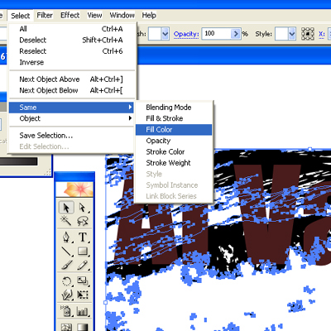Viewport: 331px width, 331px height.
Task: Choose Next Object Below
Action: coord(71,90)
